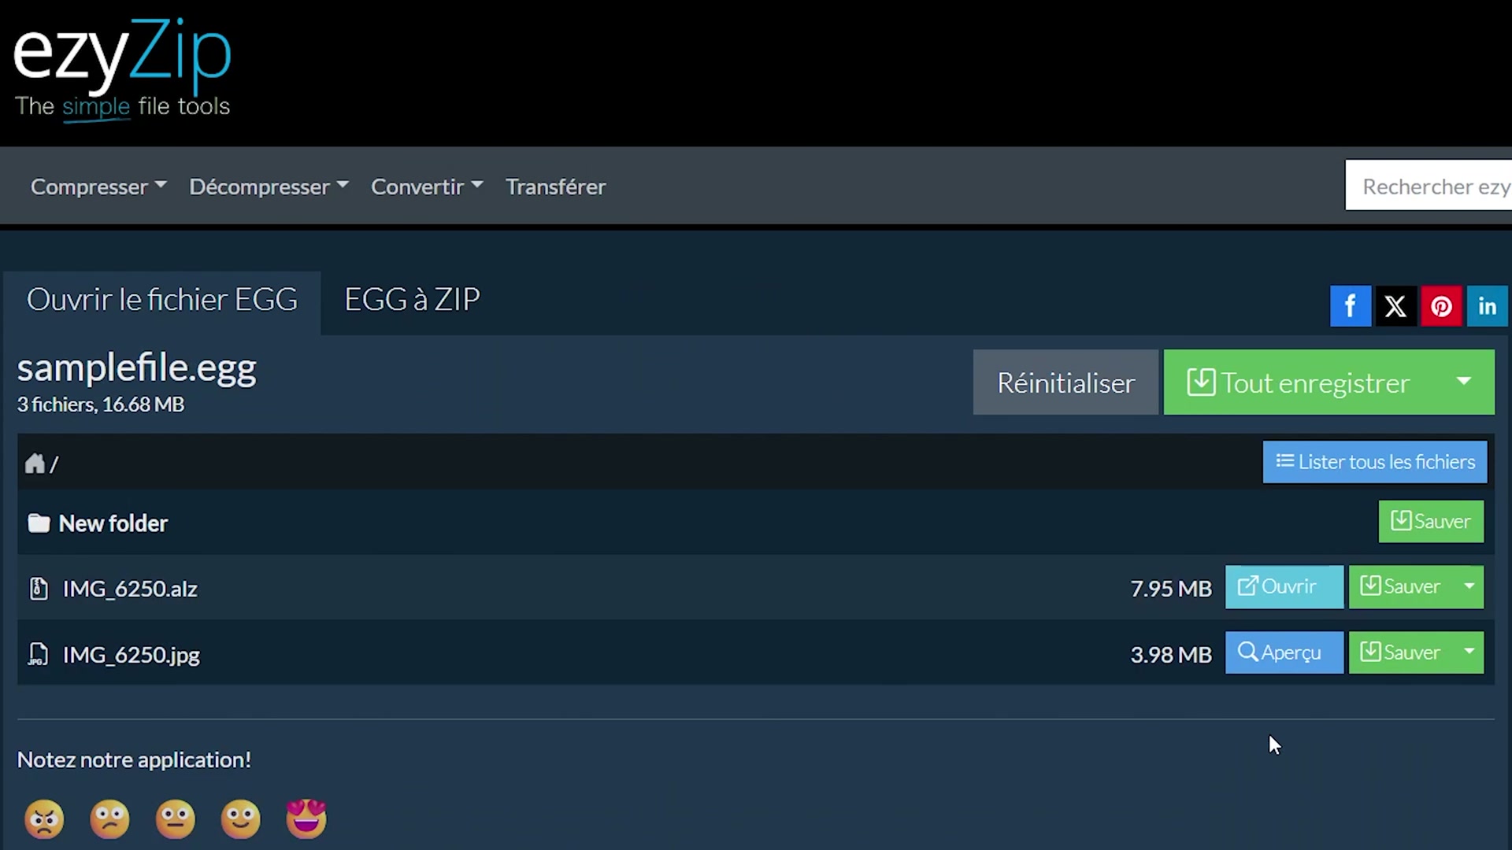Open the Sauver dropdown for IMG_6250.alz
This screenshot has height=850, width=1512.
pyautogui.click(x=1469, y=586)
